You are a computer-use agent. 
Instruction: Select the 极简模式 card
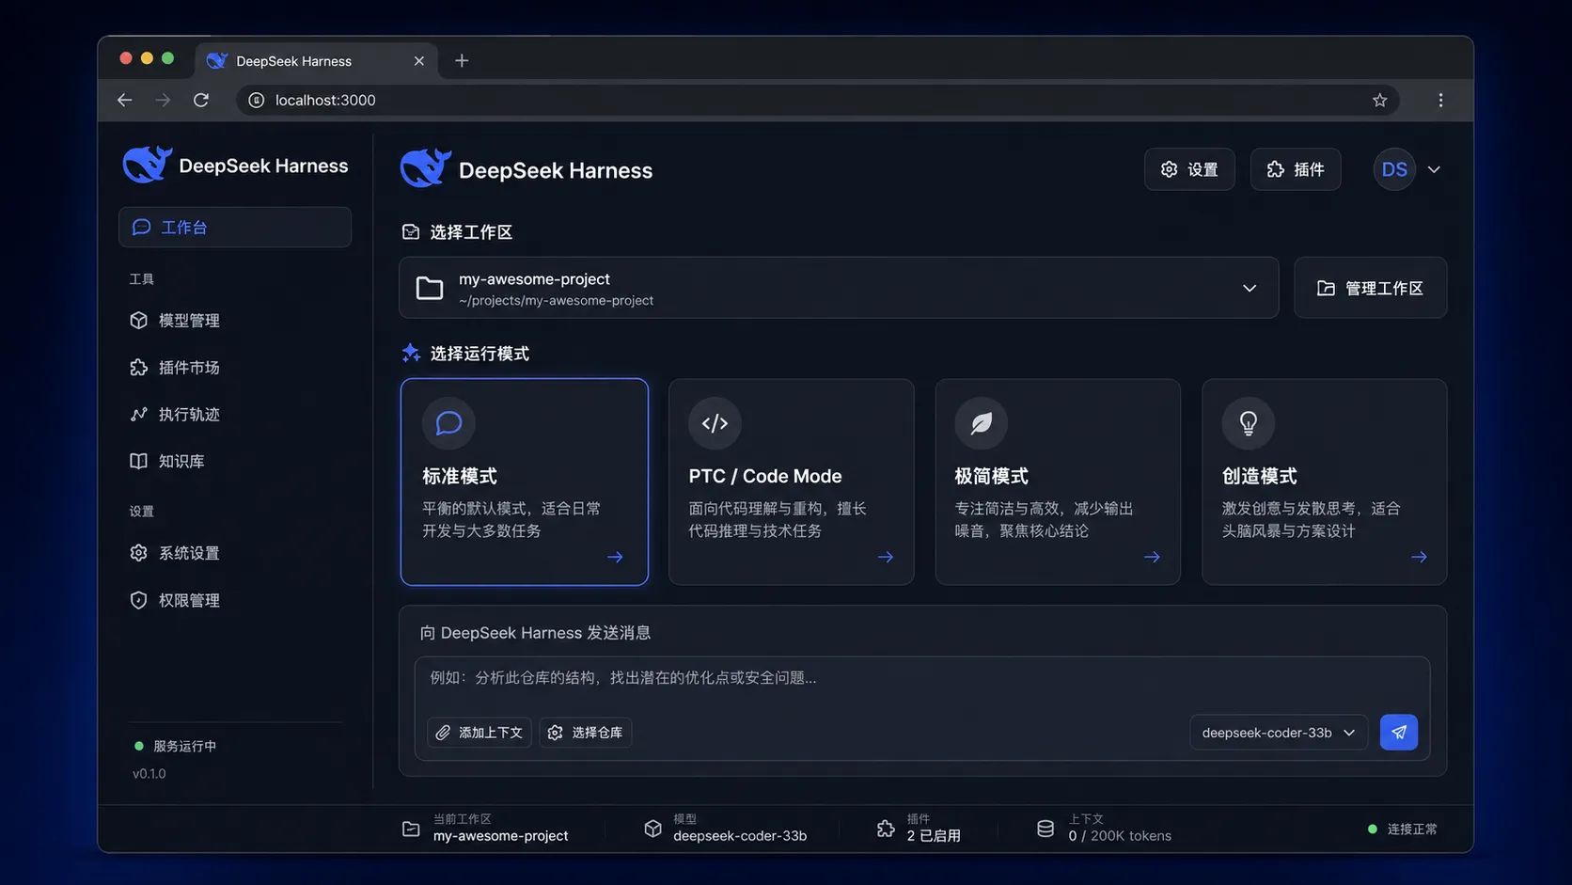(x=1058, y=482)
